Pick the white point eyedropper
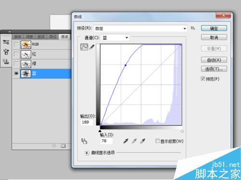Viewport: 241px width, 180px height. [x=143, y=141]
